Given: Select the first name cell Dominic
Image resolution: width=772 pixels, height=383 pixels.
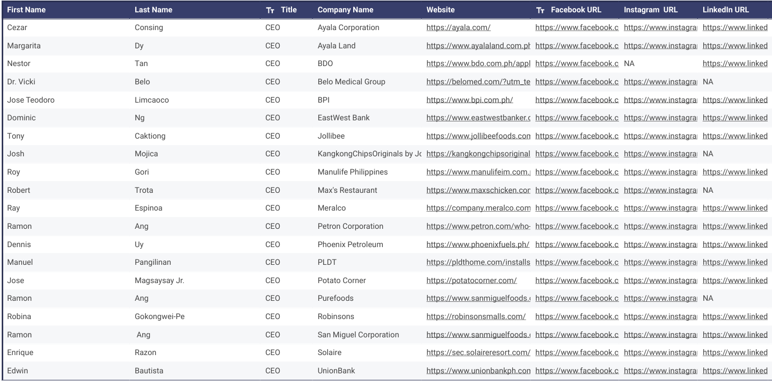Looking at the screenshot, I should (x=21, y=118).
